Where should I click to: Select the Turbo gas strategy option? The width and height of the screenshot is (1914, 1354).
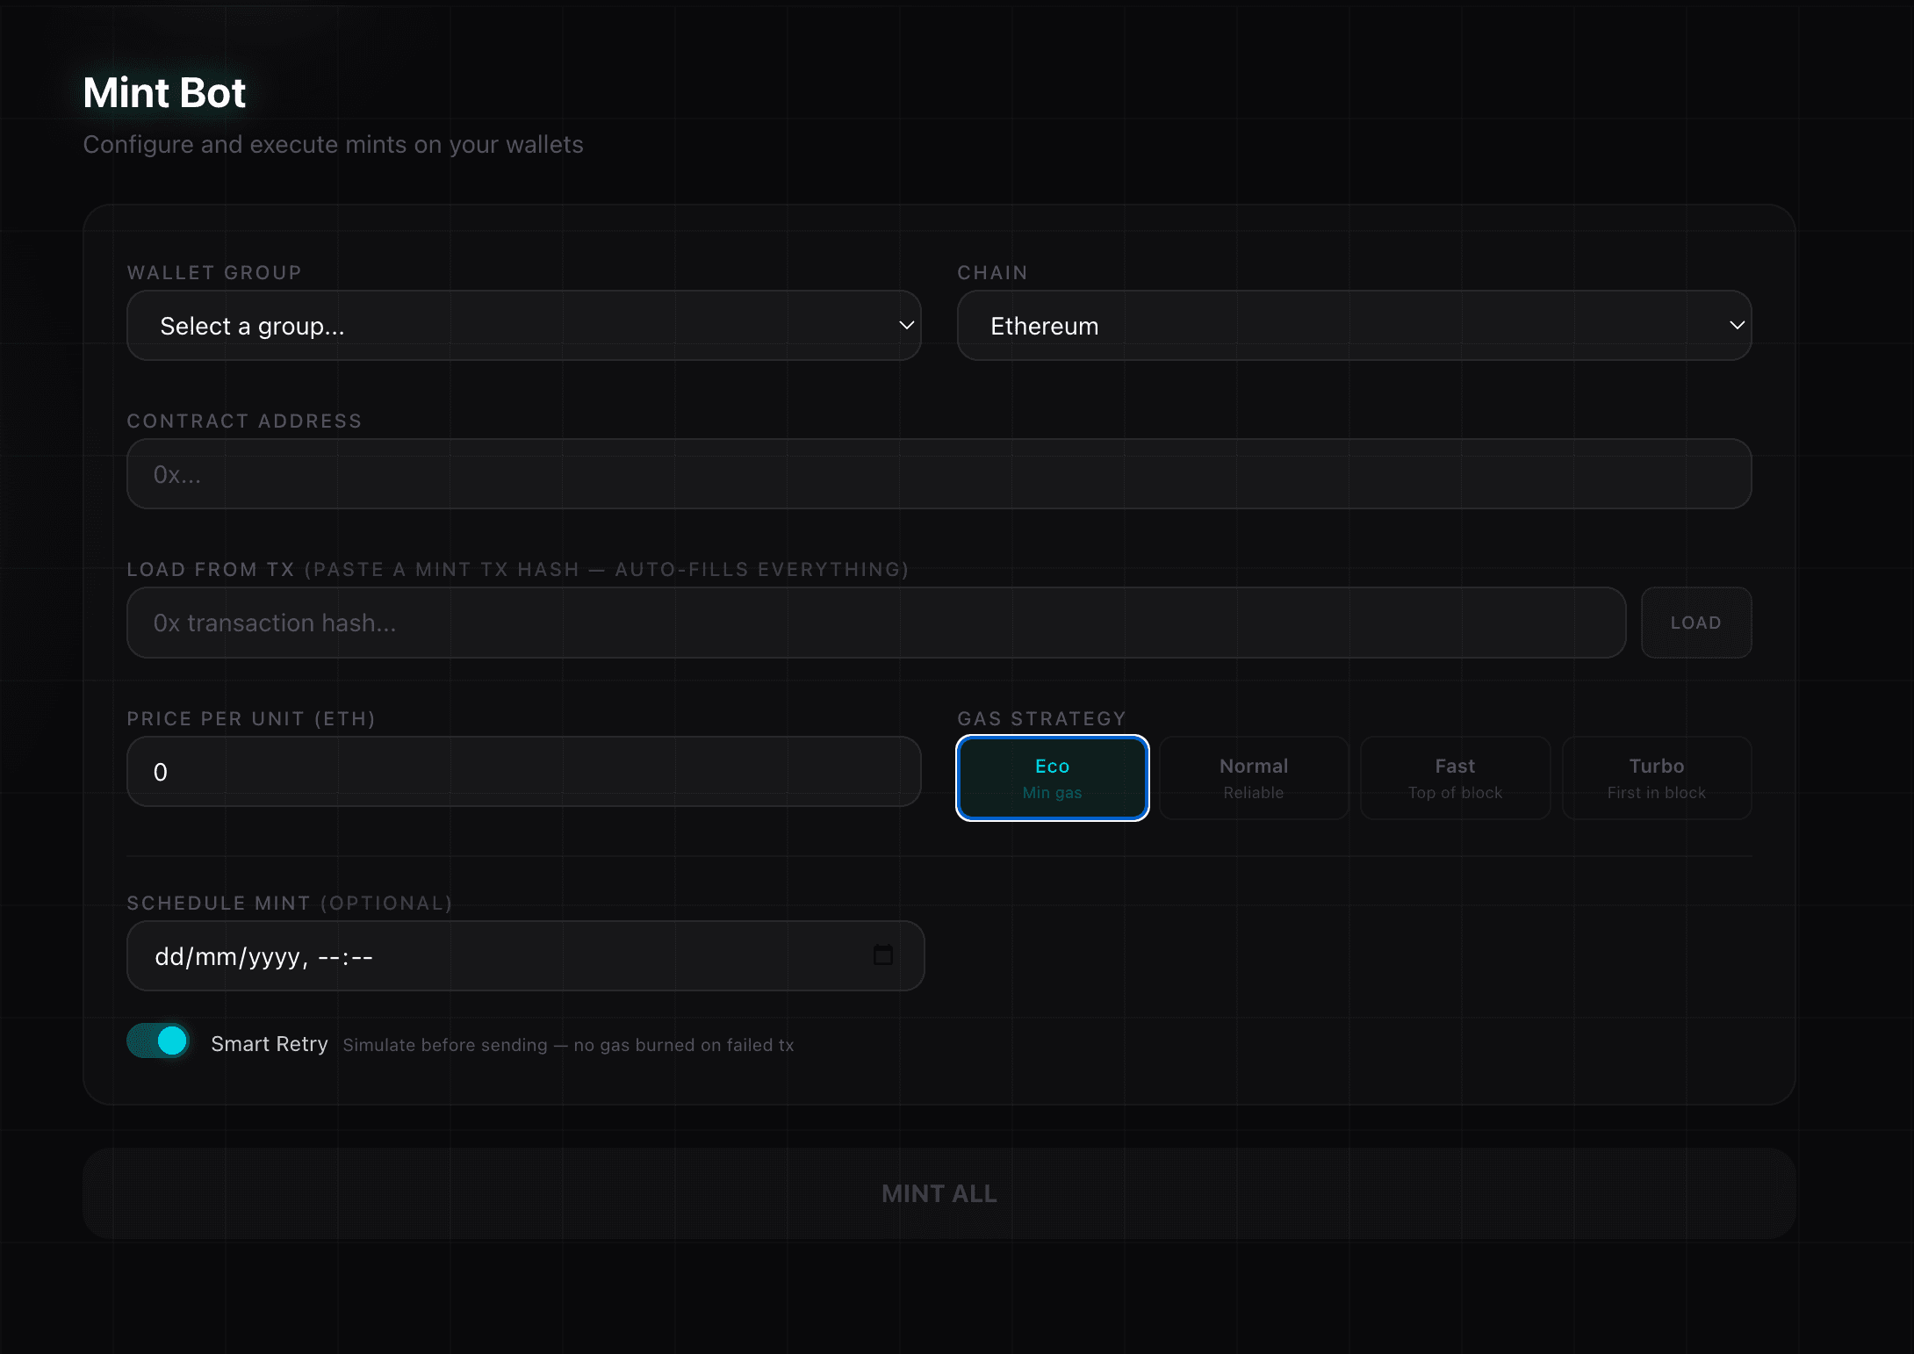point(1656,777)
